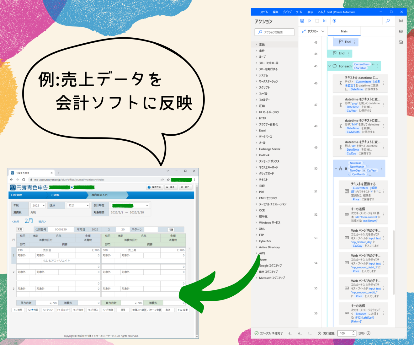
Task: Open the UI elements layers icon
Action: (x=401, y=31)
